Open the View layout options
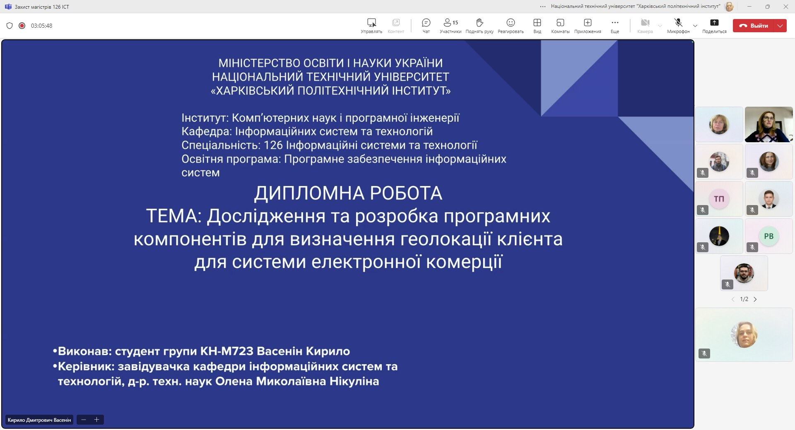 537,25
